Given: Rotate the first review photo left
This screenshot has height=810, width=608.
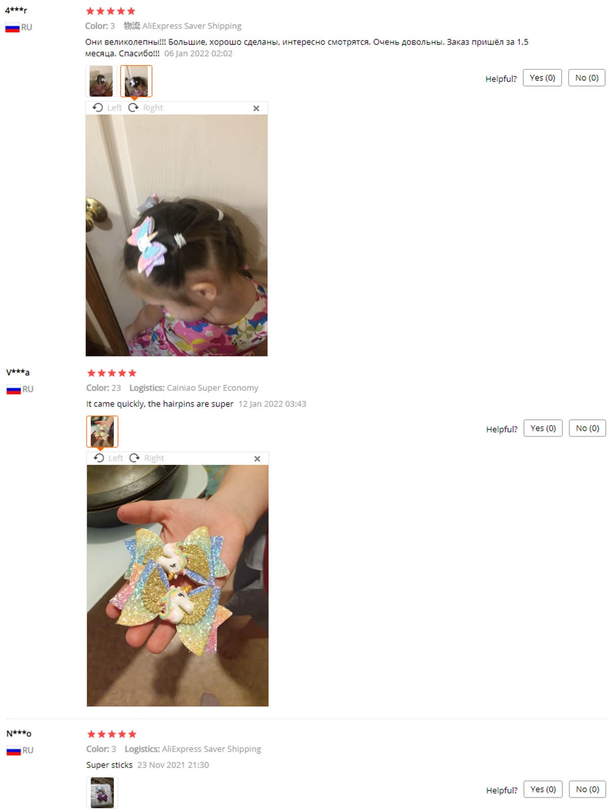Looking at the screenshot, I should (107, 108).
